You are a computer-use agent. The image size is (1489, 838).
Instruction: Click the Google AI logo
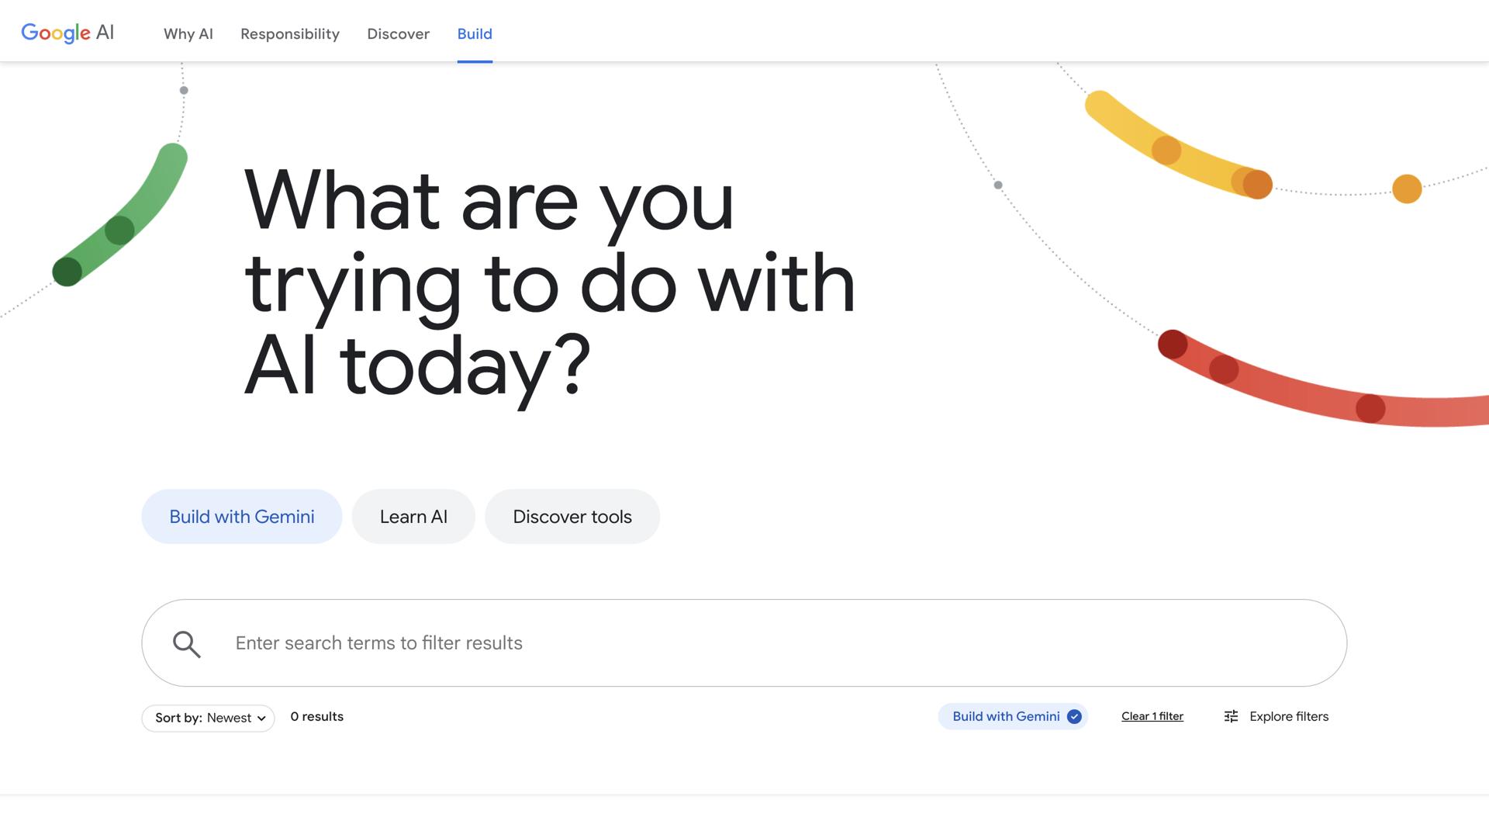67,32
